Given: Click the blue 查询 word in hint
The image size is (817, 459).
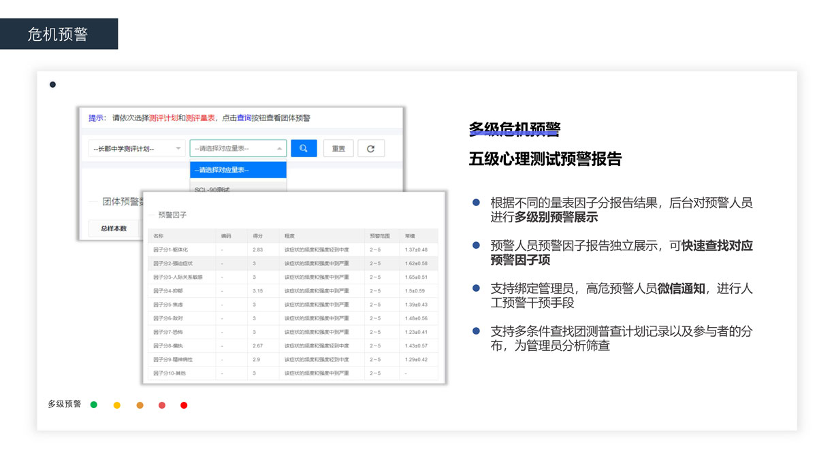Looking at the screenshot, I should (x=244, y=118).
